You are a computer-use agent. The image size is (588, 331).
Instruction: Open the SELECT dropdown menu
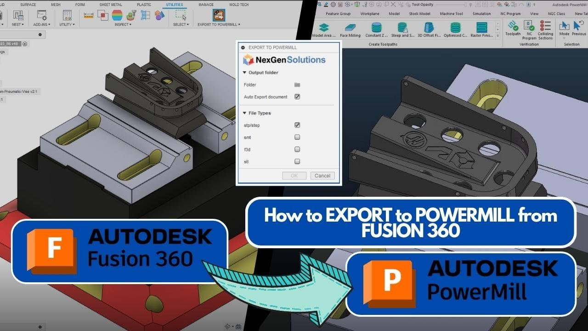pyautogui.click(x=181, y=24)
